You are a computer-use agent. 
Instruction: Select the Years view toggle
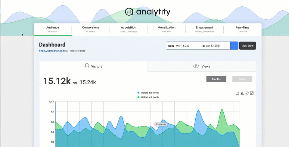[x=242, y=79]
